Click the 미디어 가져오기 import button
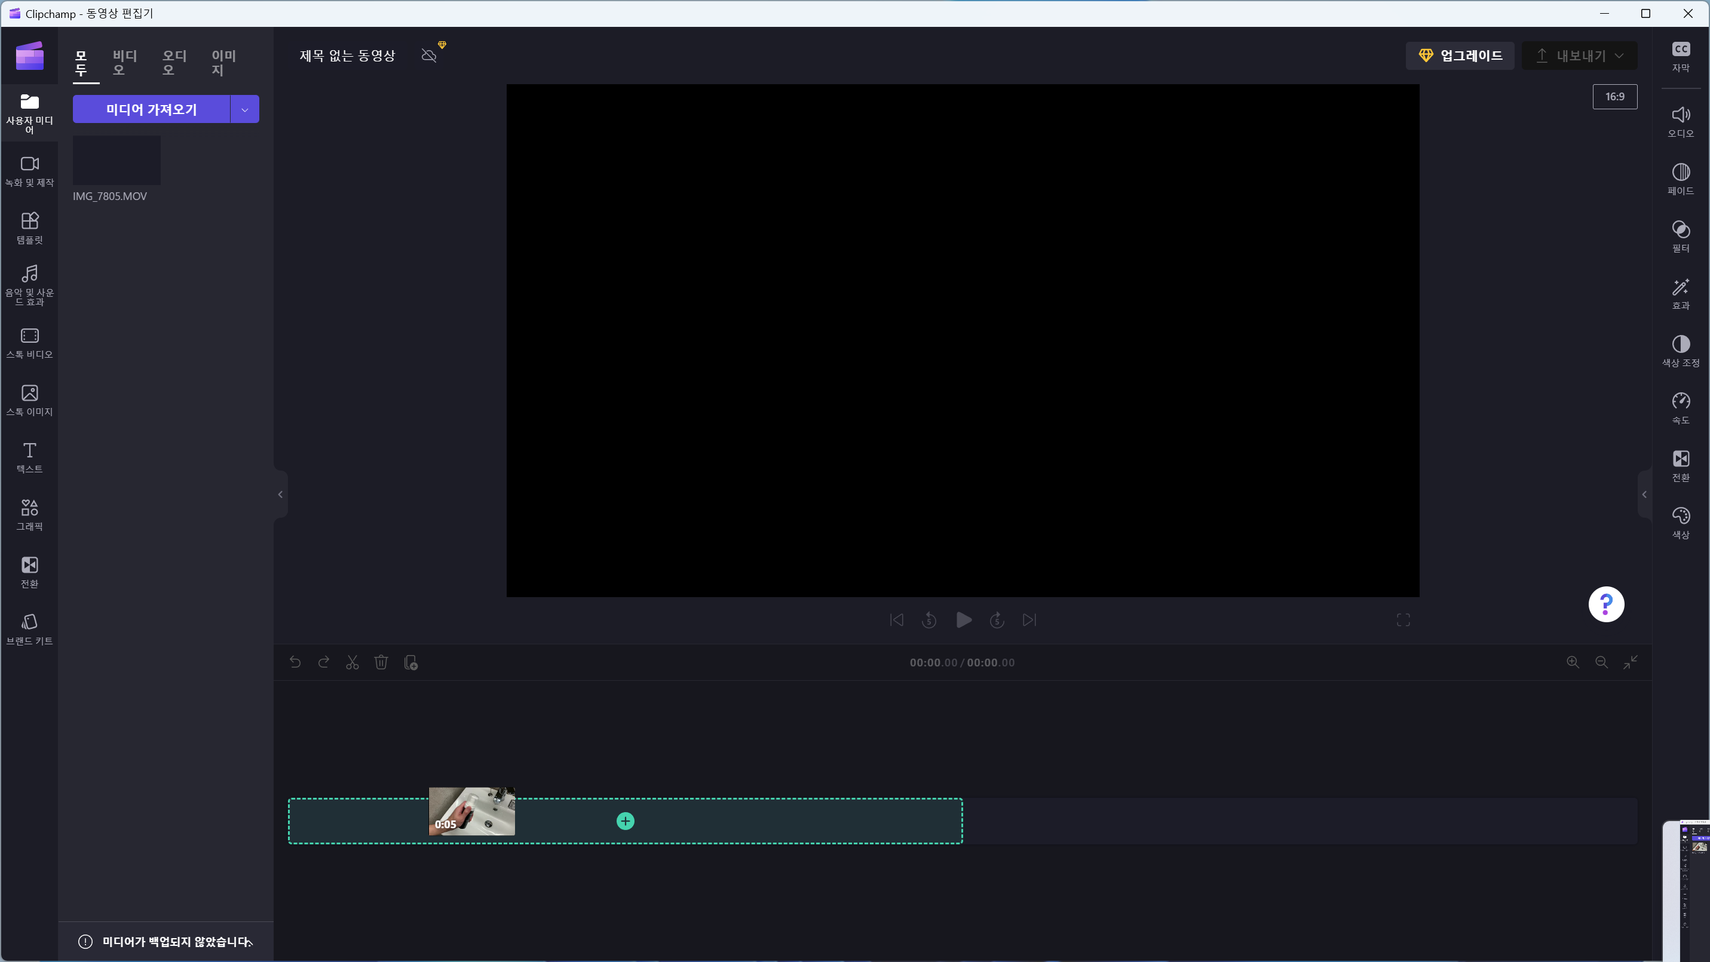Image resolution: width=1710 pixels, height=962 pixels. [x=151, y=109]
